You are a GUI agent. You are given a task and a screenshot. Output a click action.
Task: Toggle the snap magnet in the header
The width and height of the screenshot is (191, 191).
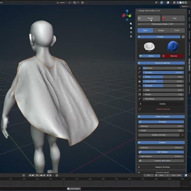75,3
